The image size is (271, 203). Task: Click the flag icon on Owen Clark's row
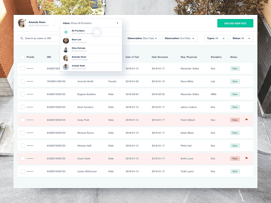247,158
